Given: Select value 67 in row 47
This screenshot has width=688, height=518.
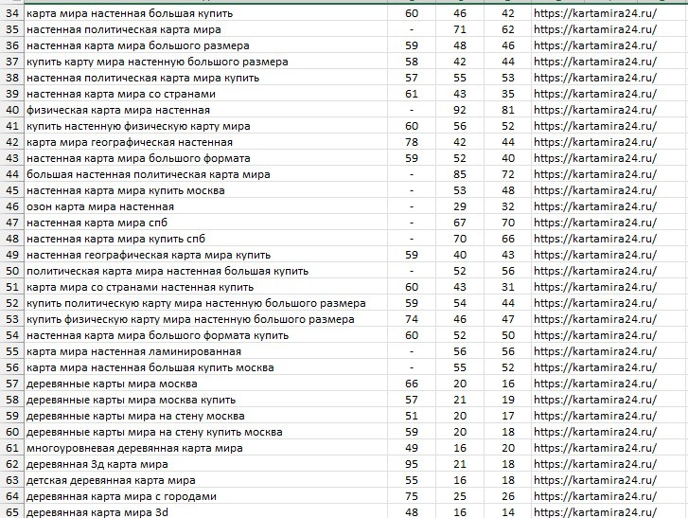Looking at the screenshot, I should coord(460,223).
